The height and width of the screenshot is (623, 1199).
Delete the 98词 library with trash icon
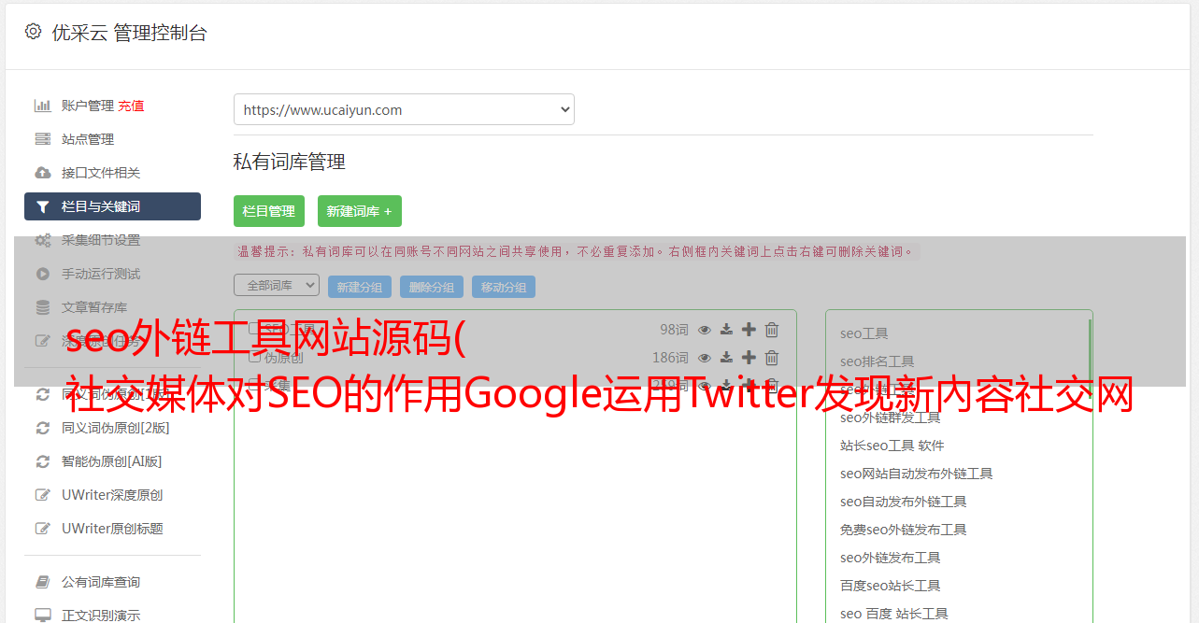coord(772,330)
